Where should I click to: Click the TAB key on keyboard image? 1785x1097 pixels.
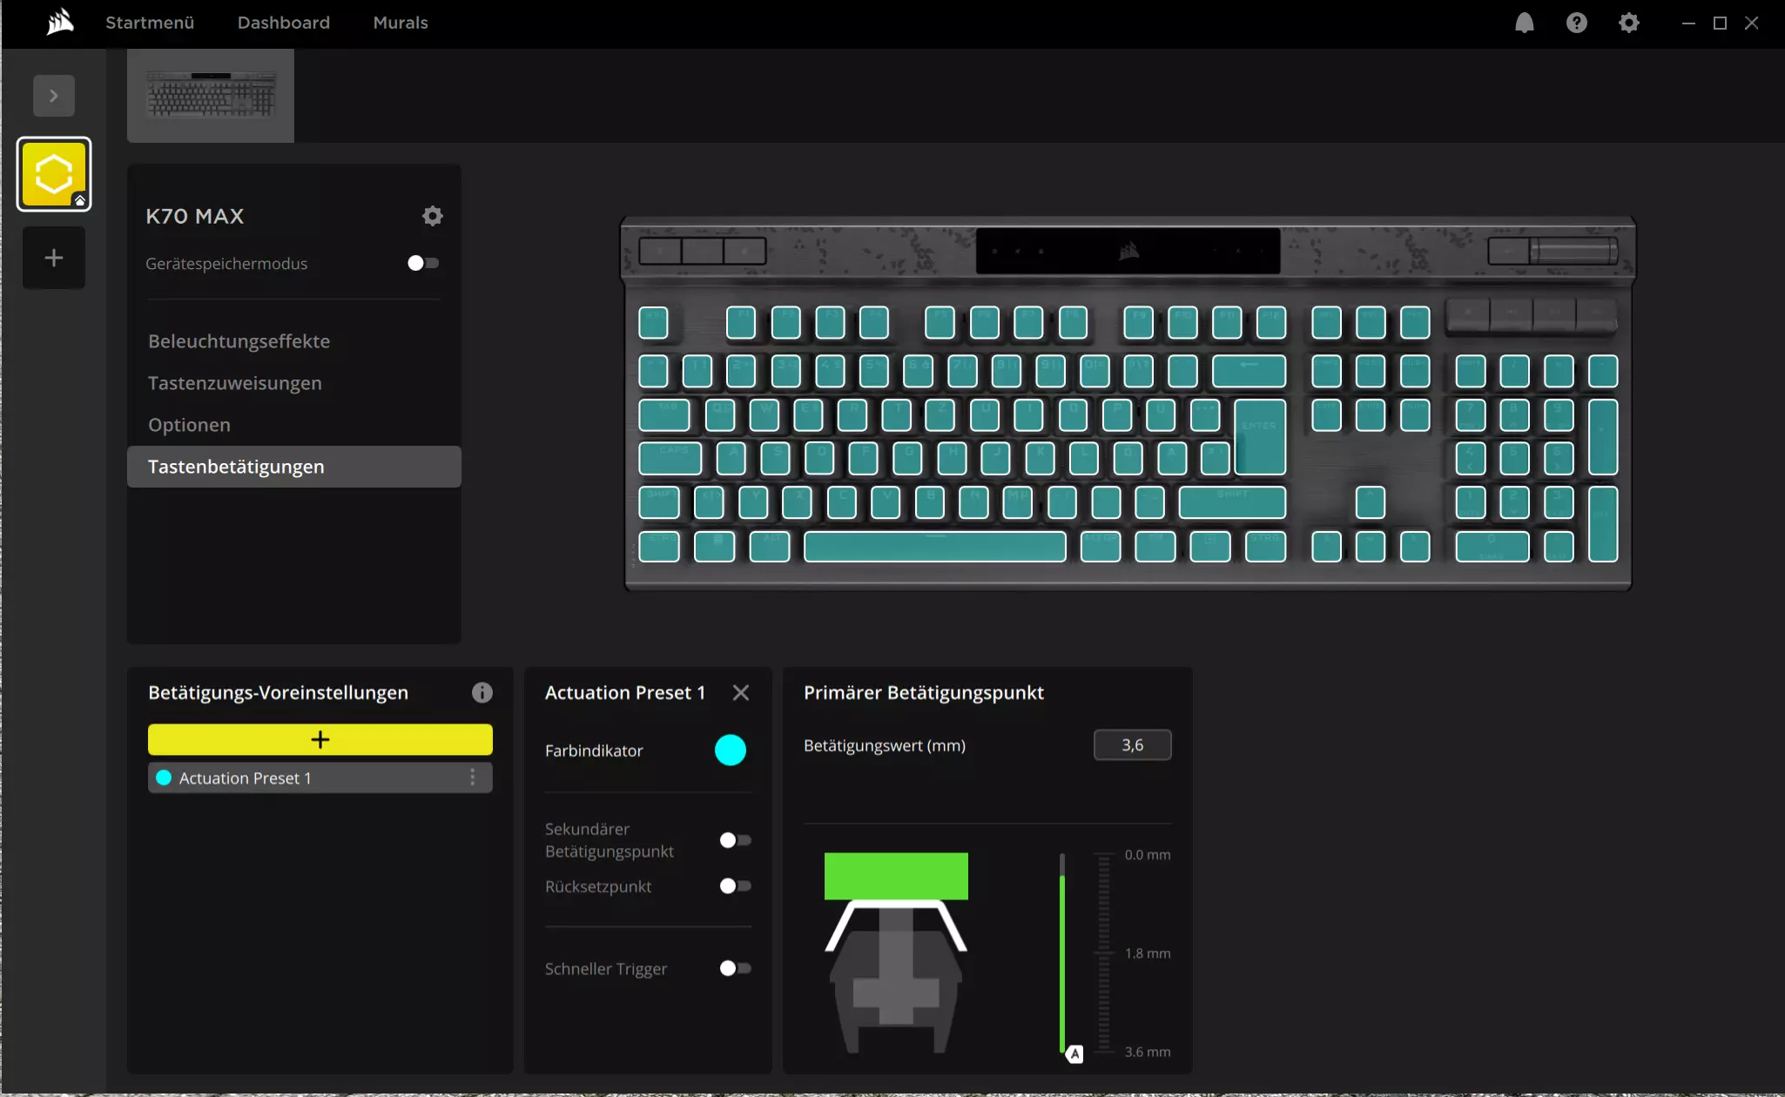pos(664,415)
